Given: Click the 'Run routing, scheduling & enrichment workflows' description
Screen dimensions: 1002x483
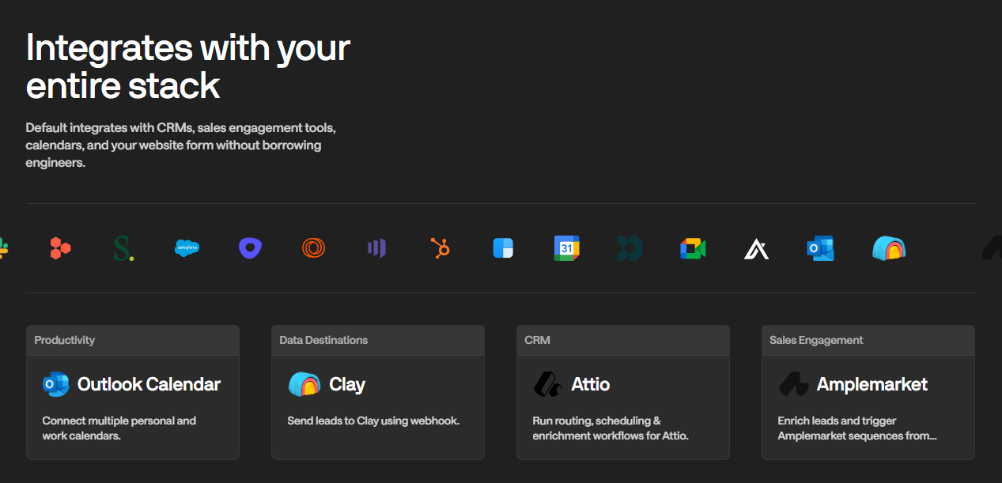Looking at the screenshot, I should click(x=611, y=428).
